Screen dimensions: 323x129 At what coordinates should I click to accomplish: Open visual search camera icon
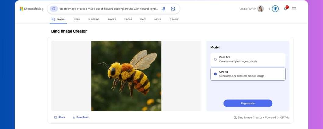173,9
